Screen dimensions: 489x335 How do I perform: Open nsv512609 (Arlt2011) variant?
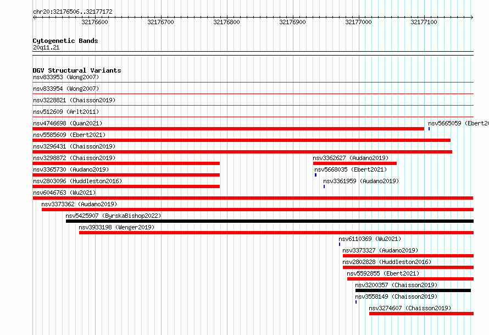66,112
